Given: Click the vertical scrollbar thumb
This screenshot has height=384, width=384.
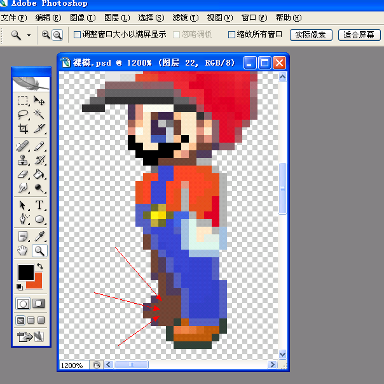Looking at the screenshot, I should coord(282,188).
